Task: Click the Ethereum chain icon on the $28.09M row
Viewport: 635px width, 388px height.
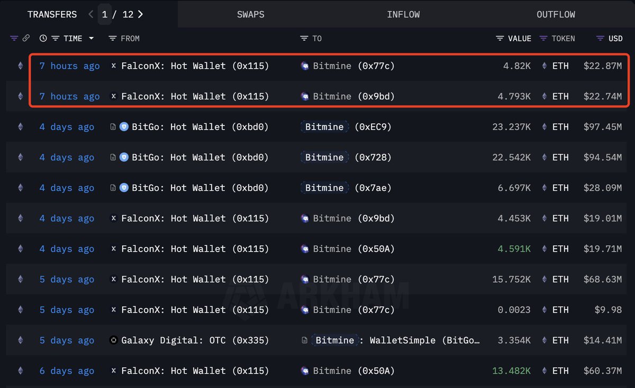Action: pos(21,188)
